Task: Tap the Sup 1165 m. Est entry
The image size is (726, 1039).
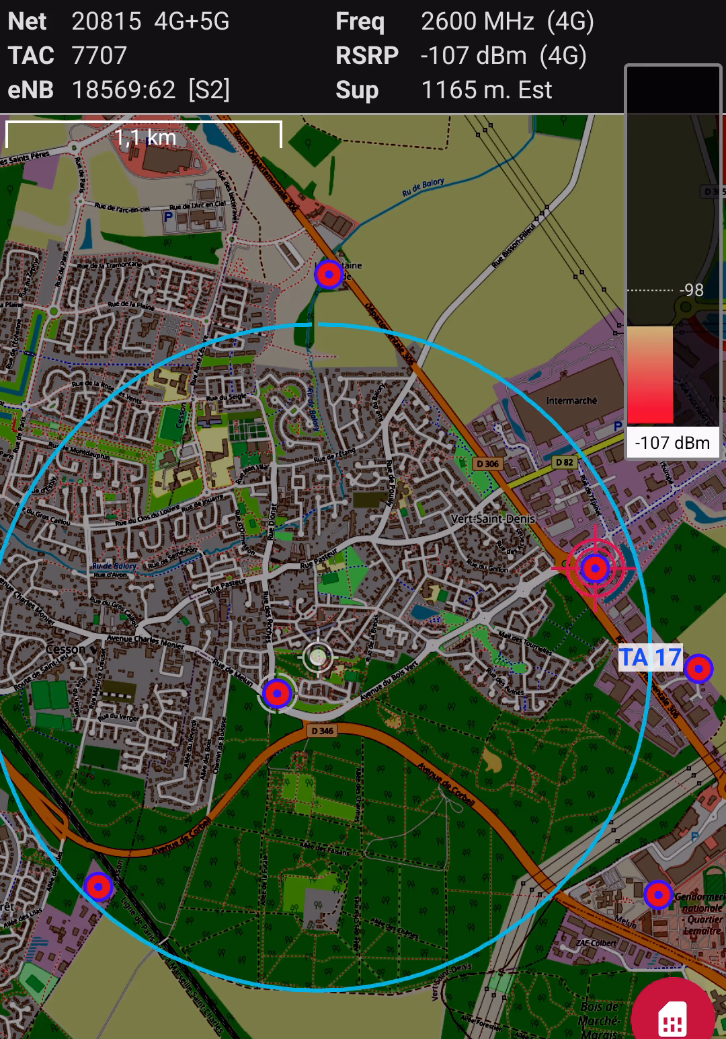Action: coord(444,90)
